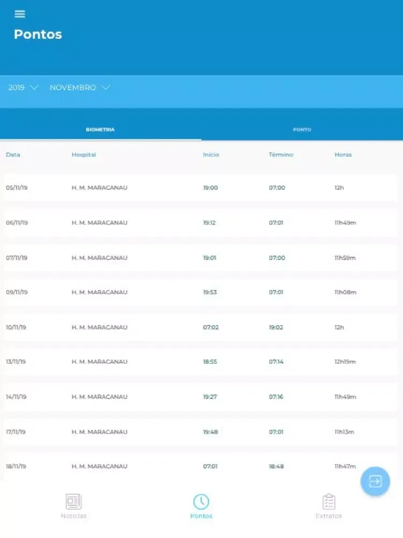
Task: Click hours value 12h19m
Action: 345,362
